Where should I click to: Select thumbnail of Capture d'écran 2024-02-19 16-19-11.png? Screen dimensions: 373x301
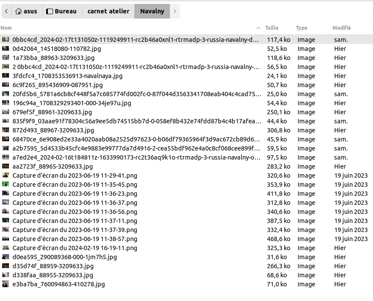coord(6,248)
